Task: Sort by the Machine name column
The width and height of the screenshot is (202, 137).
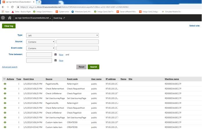Action: [172, 79]
